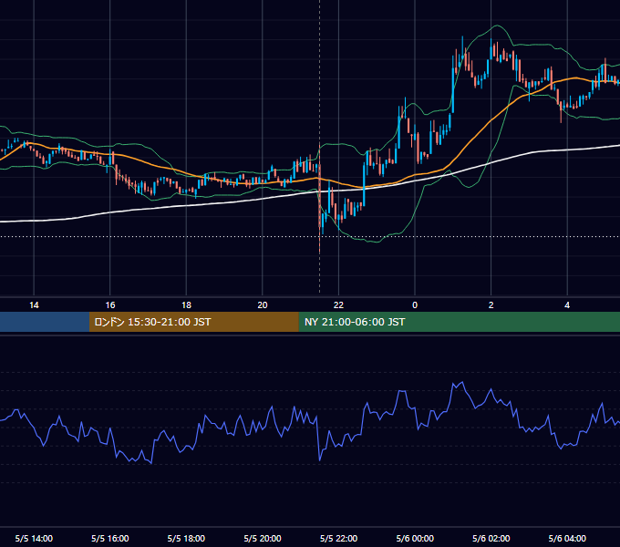Viewport: 620px width, 547px height.
Task: Click the '5/5 14:00' date label
Action: pos(34,538)
